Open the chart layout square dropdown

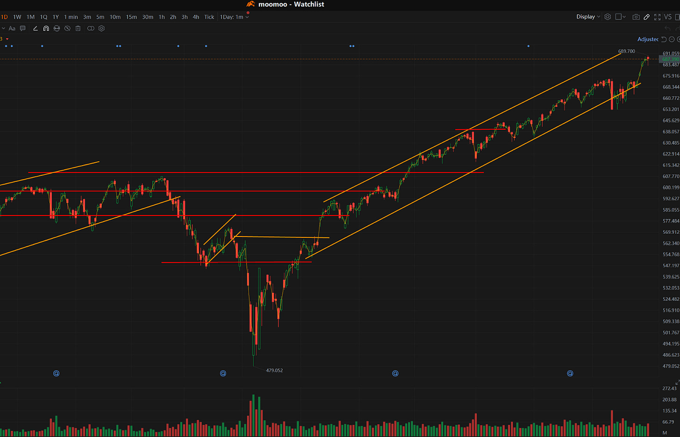click(x=620, y=17)
